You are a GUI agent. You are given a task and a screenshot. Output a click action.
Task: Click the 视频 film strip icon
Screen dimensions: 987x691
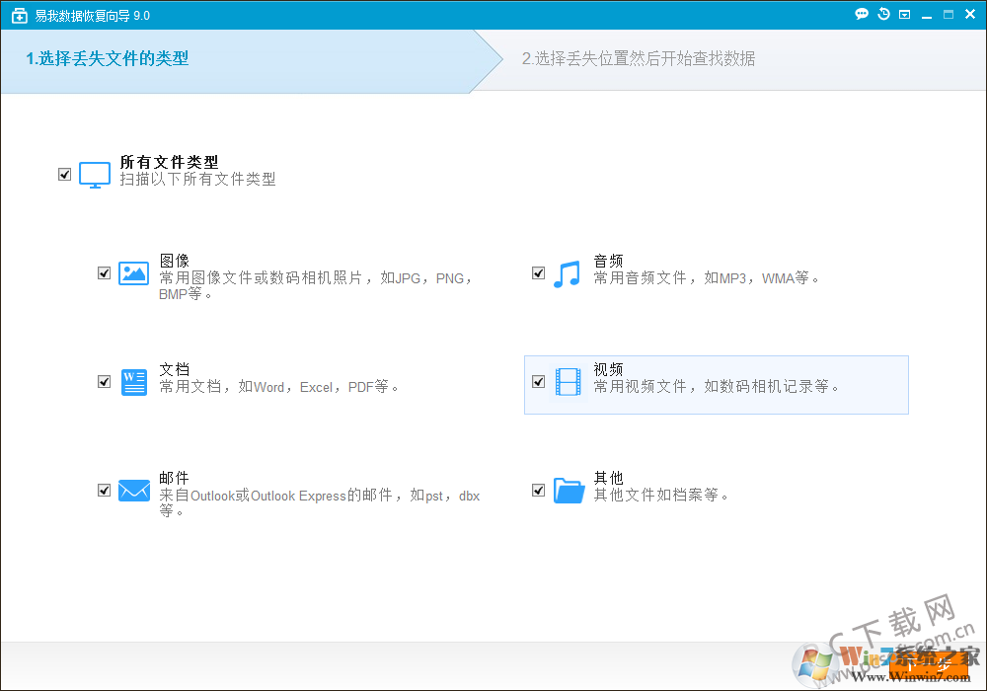(x=569, y=382)
